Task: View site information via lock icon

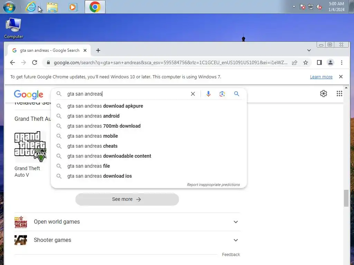Action: (48, 63)
